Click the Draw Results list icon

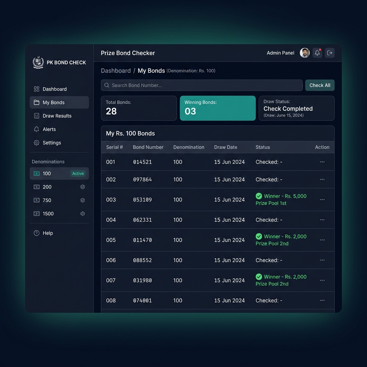point(37,116)
